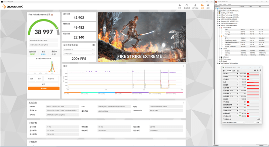
Task: Collapse the Temperatures node in HWMonitor
Action: tap(220, 28)
